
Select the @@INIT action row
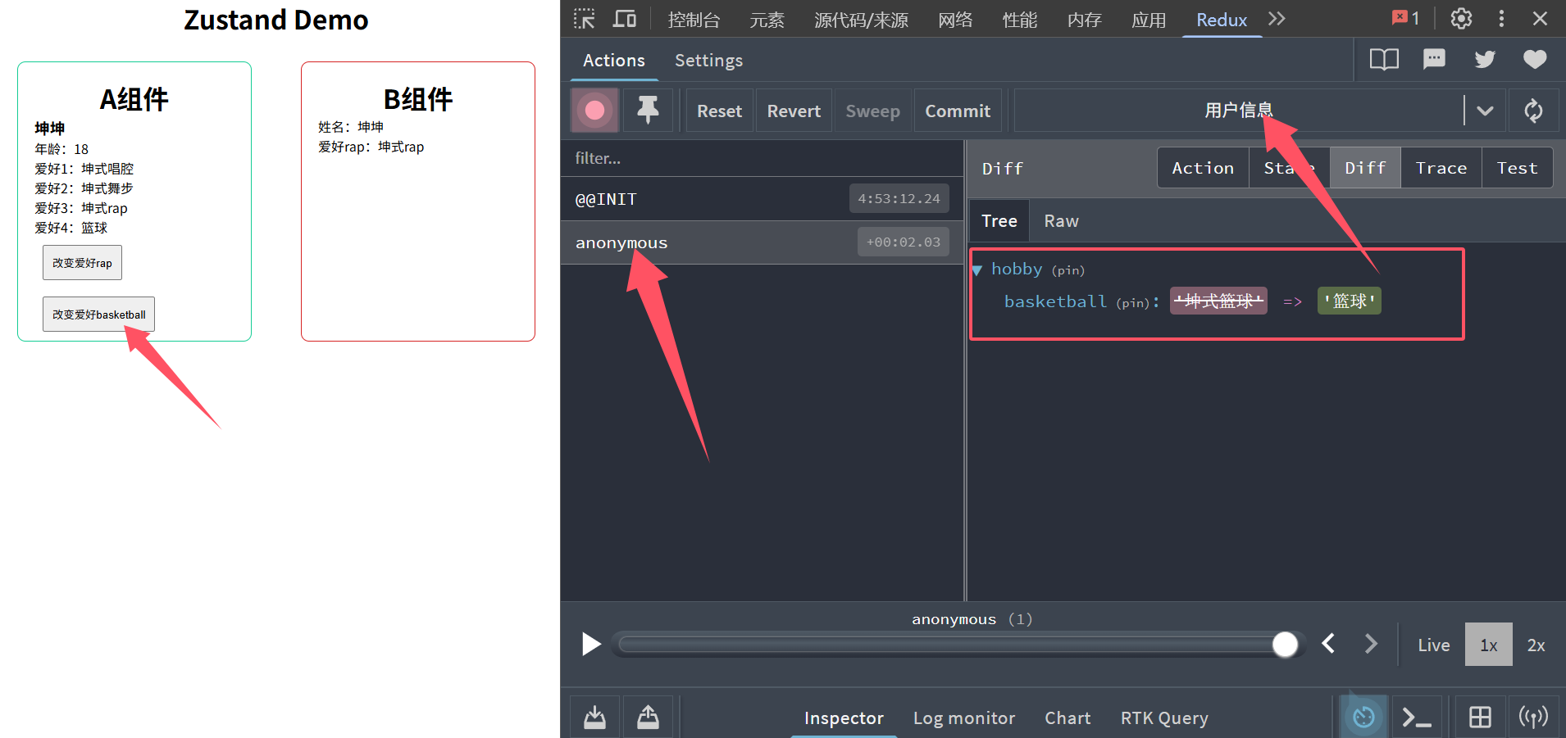(x=763, y=199)
